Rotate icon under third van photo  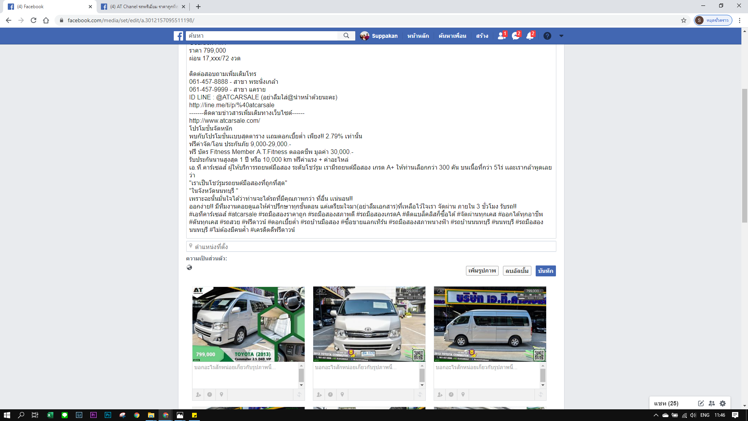tap(541, 394)
